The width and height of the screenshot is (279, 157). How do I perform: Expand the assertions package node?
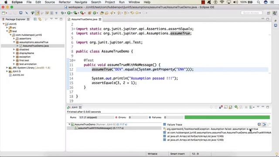click(x=14, y=38)
